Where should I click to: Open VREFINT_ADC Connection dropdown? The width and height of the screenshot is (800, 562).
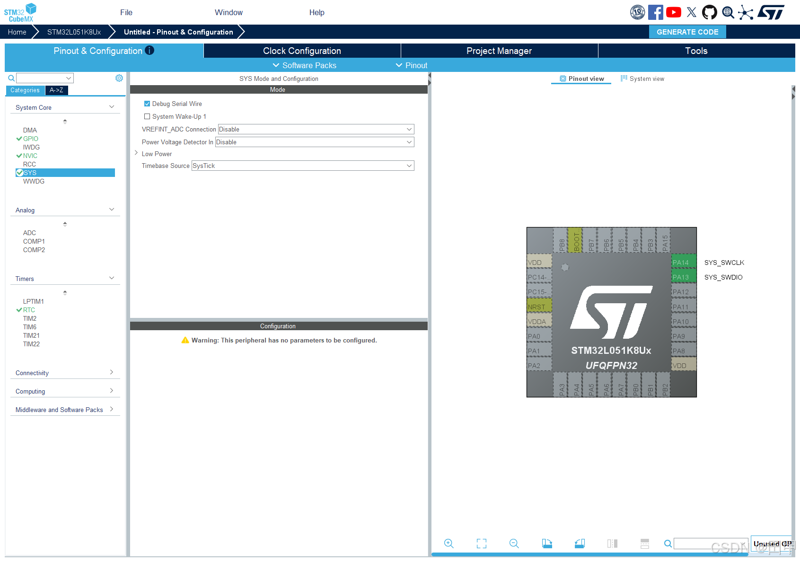click(x=316, y=129)
